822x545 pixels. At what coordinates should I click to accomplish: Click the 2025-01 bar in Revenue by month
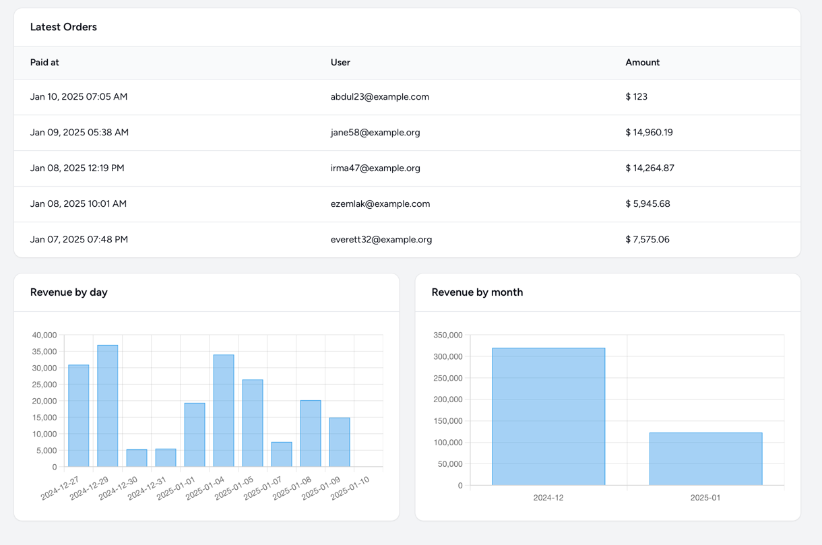click(x=705, y=459)
